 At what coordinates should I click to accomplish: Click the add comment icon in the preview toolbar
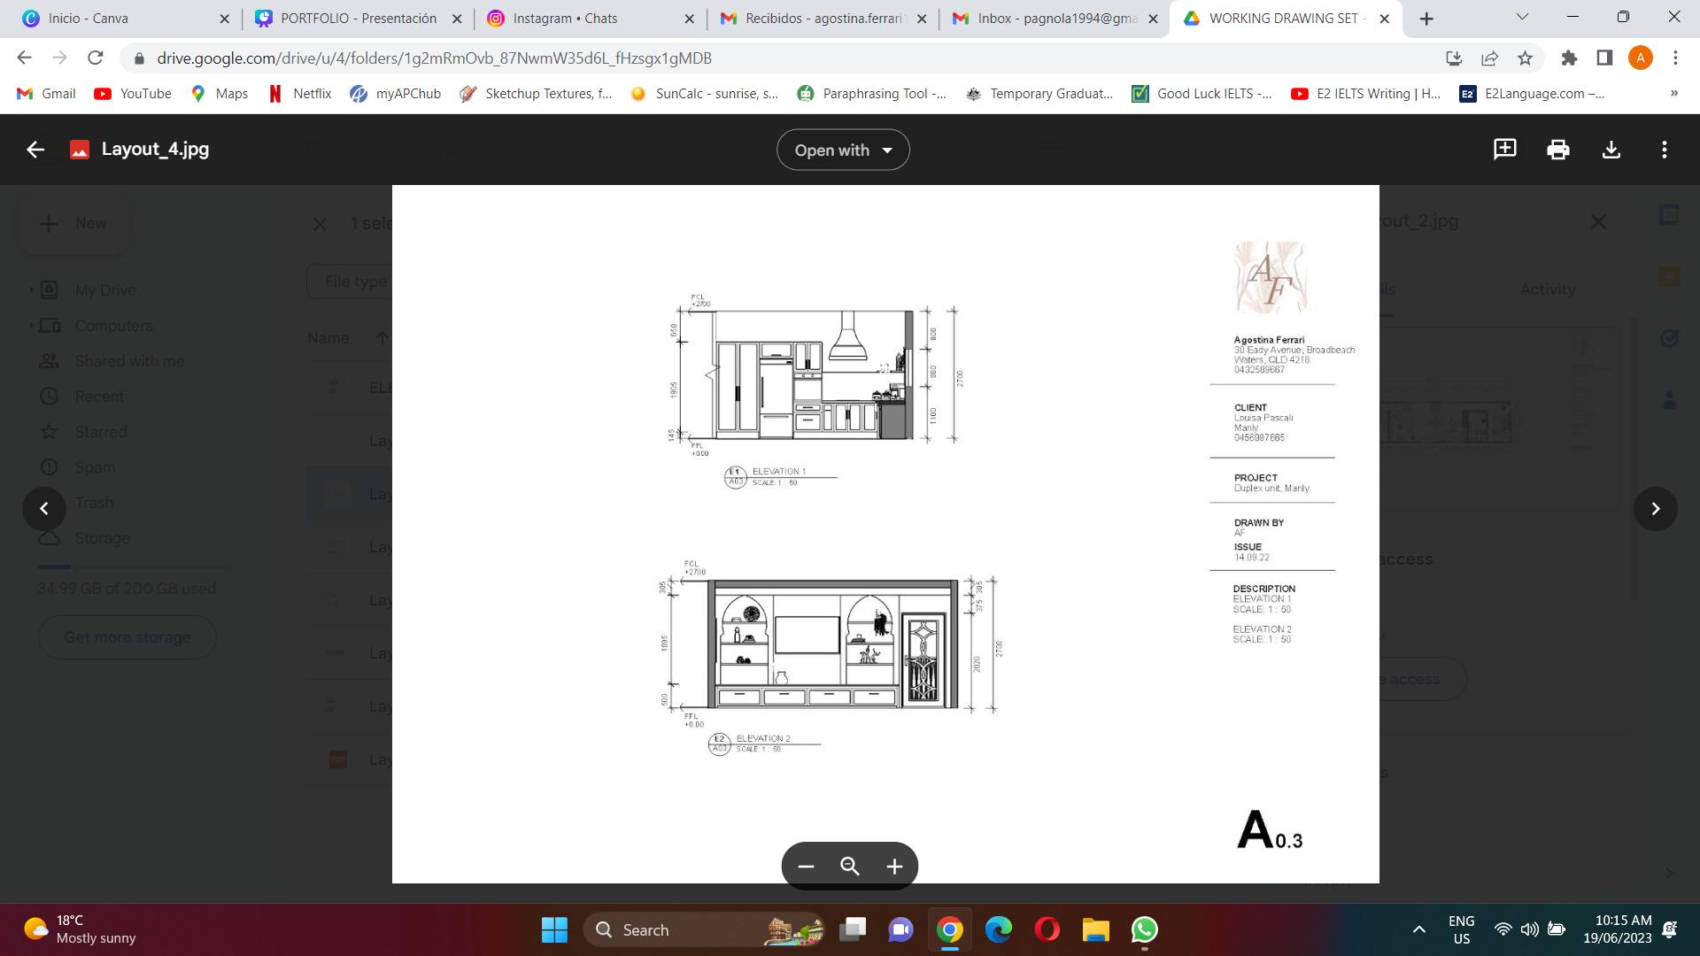tap(1504, 150)
